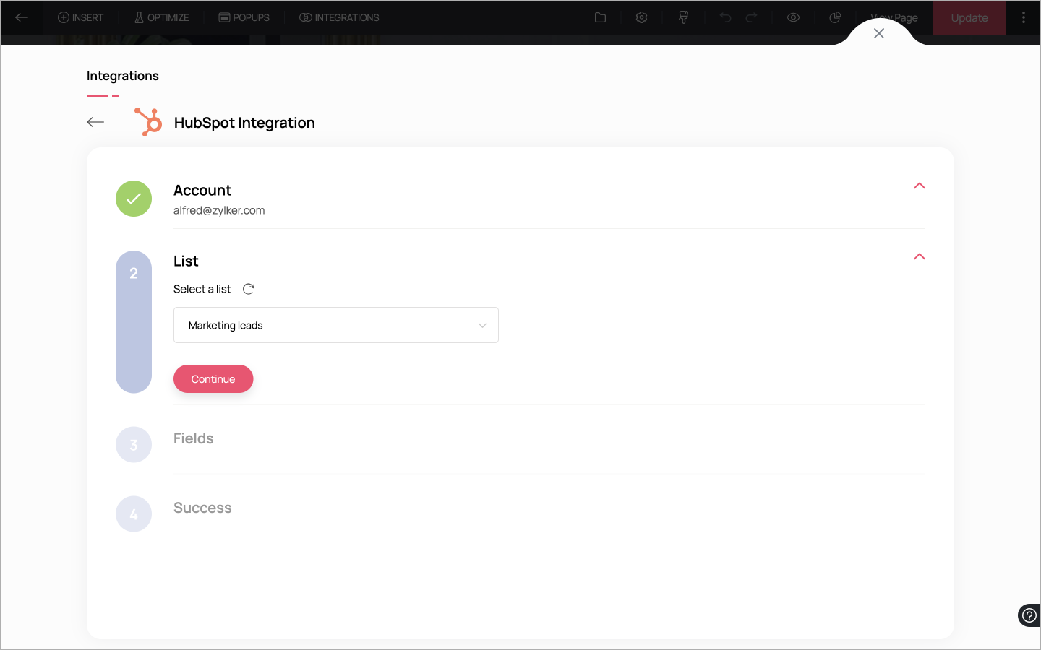Open the Popups menu

point(244,17)
